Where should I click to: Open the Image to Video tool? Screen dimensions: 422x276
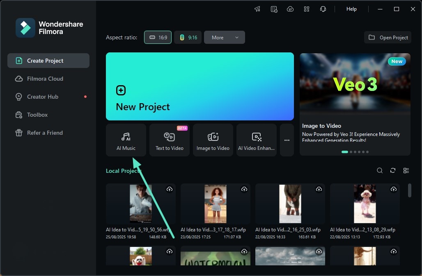213,140
